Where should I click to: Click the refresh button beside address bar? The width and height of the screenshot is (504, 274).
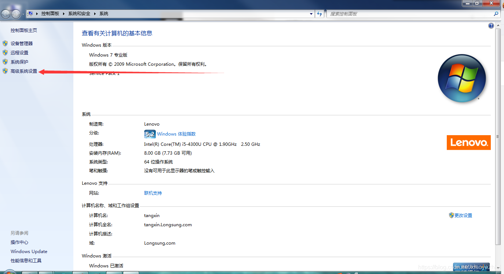pyautogui.click(x=319, y=14)
